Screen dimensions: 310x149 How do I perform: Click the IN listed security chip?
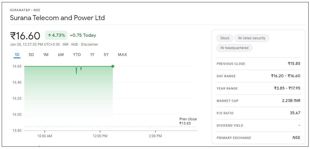click(x=252, y=38)
